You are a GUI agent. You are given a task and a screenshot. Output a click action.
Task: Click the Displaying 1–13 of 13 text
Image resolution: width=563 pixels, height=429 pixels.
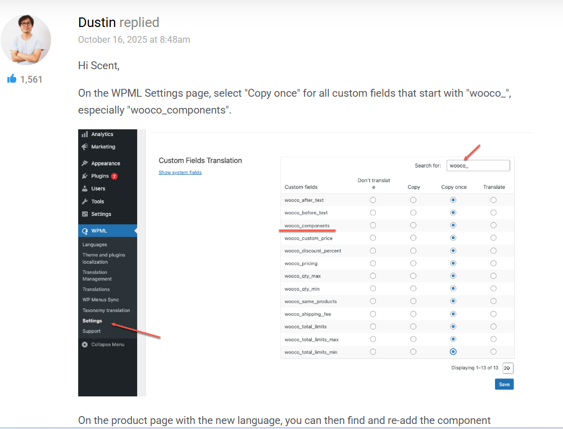[475, 368]
